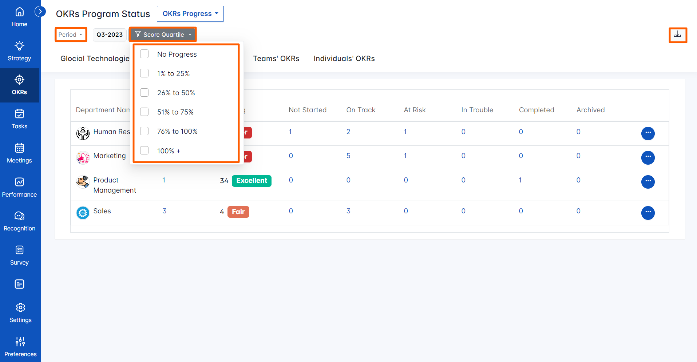Check the 100% + score option
This screenshot has height=362, width=697.
coord(144,150)
